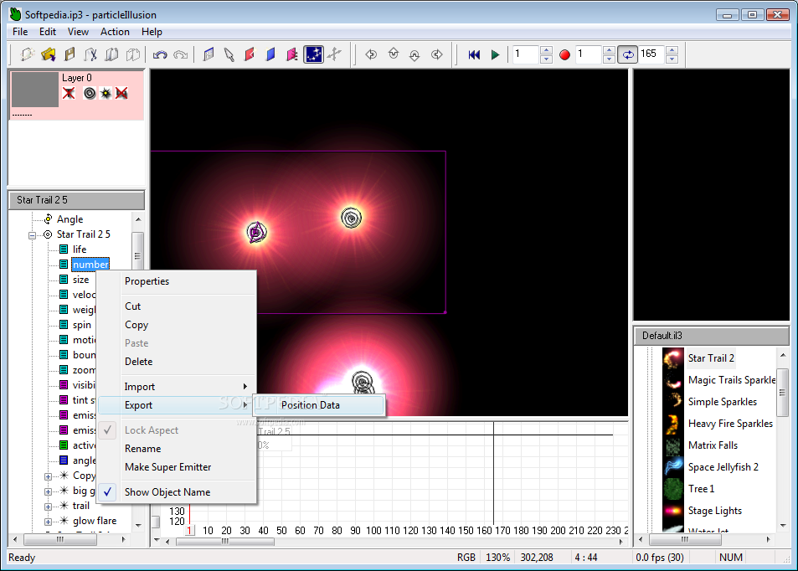Click the right arrow circle toolbar icon
The height and width of the screenshot is (571, 798).
click(436, 54)
